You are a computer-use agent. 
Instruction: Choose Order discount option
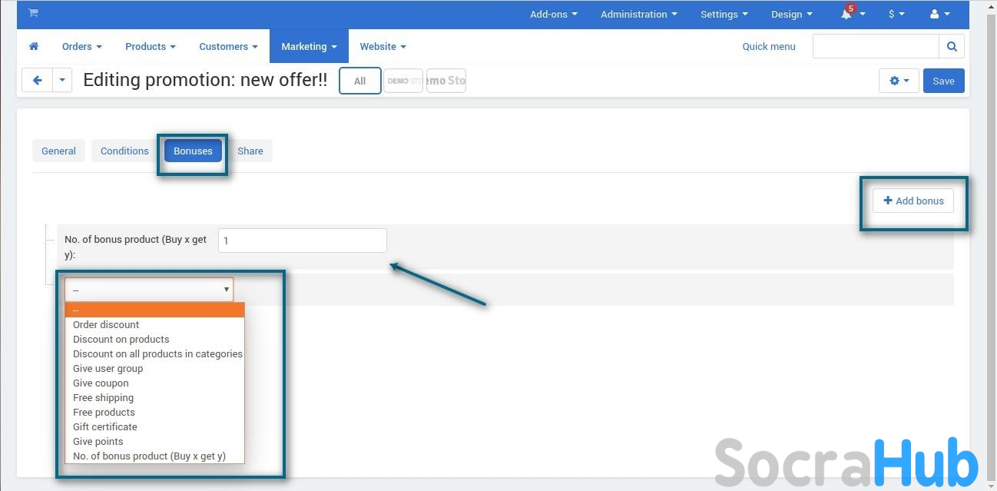coord(154,324)
